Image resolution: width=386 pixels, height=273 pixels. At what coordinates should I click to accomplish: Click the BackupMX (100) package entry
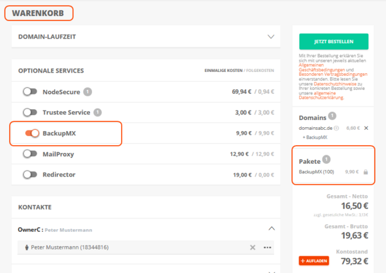(317, 172)
